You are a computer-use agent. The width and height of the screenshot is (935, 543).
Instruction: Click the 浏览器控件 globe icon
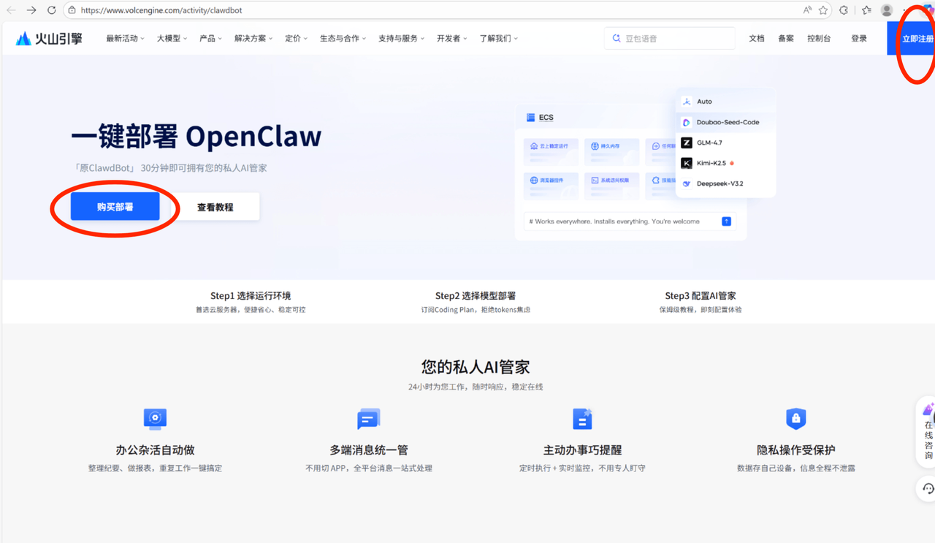[x=534, y=180]
